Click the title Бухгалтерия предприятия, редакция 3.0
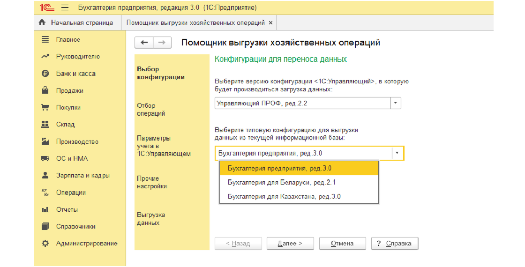The width and height of the screenshot is (525, 267). [x=139, y=7]
